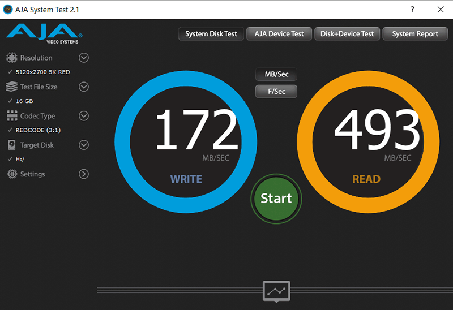Click the Test File Size stack icon
This screenshot has width=453, height=310.
(x=12, y=87)
